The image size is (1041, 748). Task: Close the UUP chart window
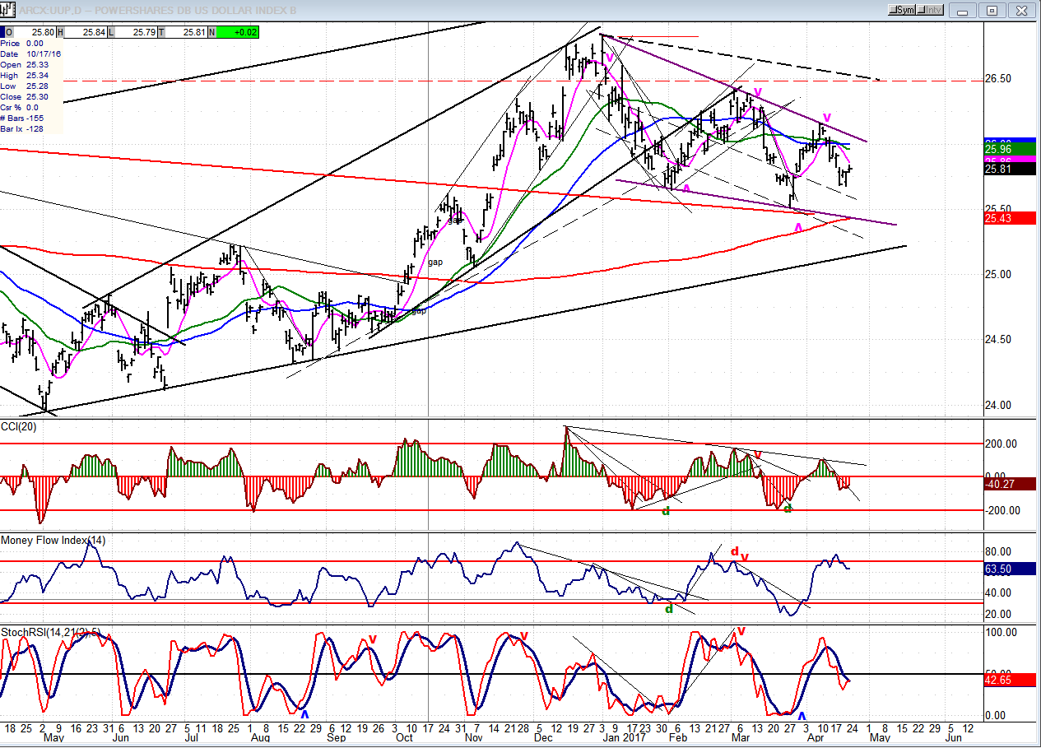1020,10
